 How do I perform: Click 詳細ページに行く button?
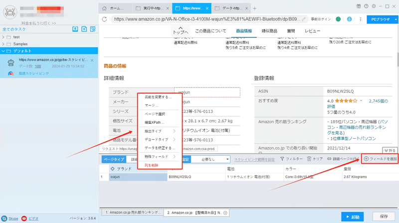tap(343, 159)
